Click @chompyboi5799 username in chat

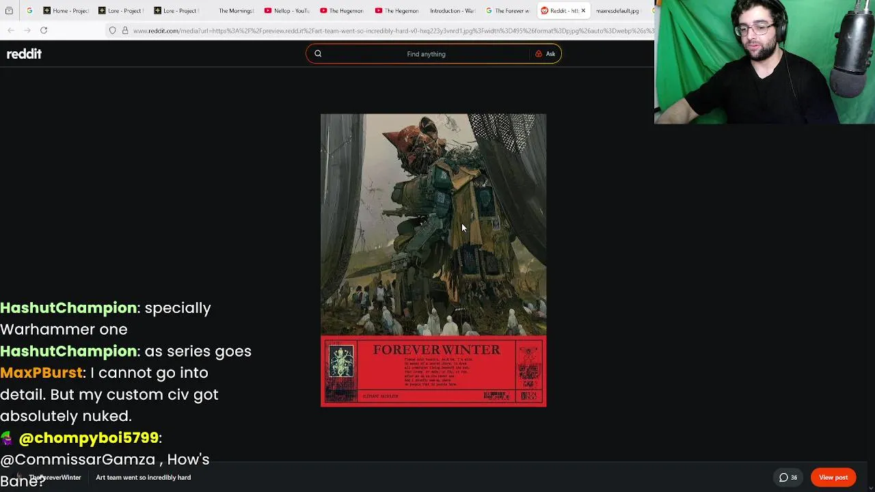tap(89, 438)
